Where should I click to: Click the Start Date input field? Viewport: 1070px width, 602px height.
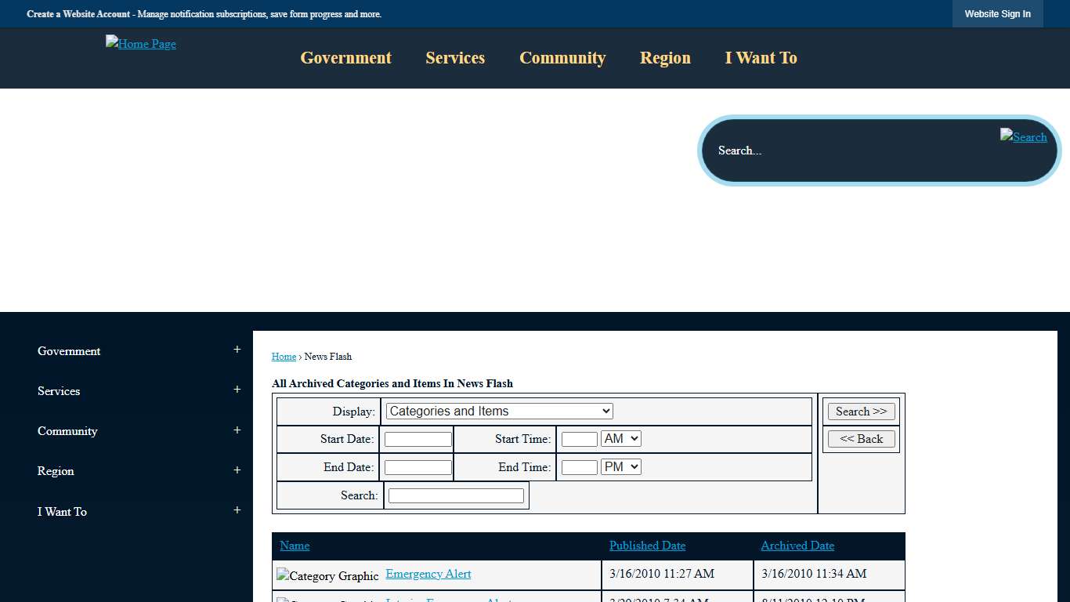418,440
